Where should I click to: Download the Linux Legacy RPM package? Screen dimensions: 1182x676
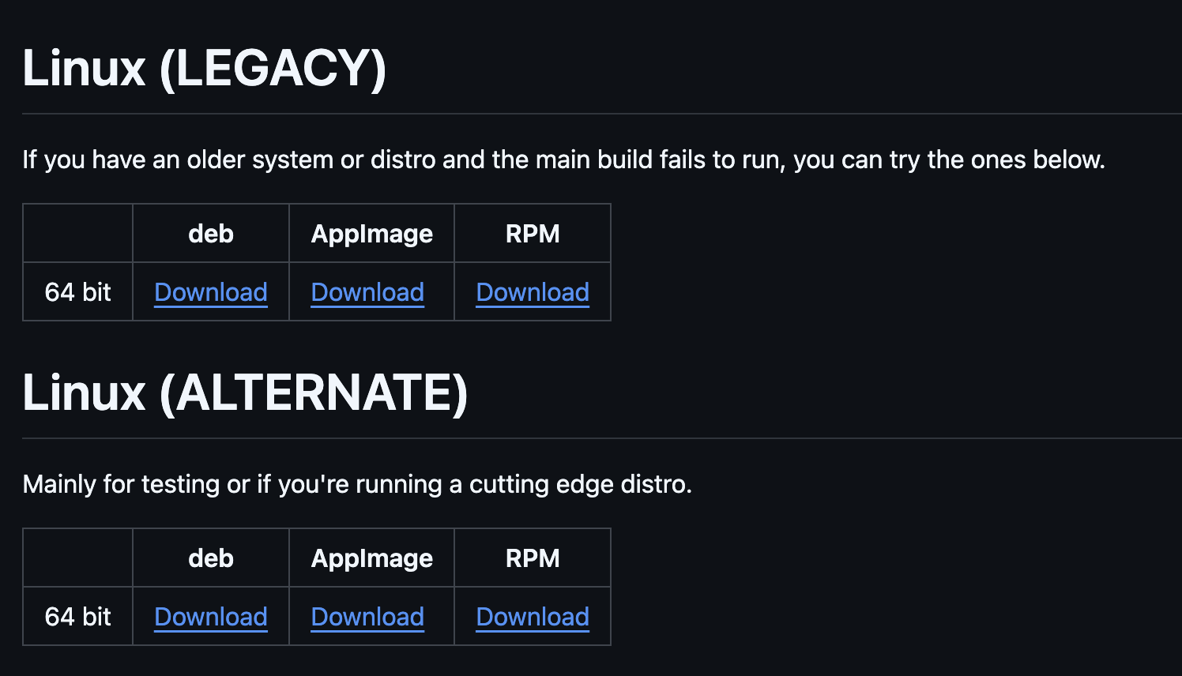pos(533,292)
